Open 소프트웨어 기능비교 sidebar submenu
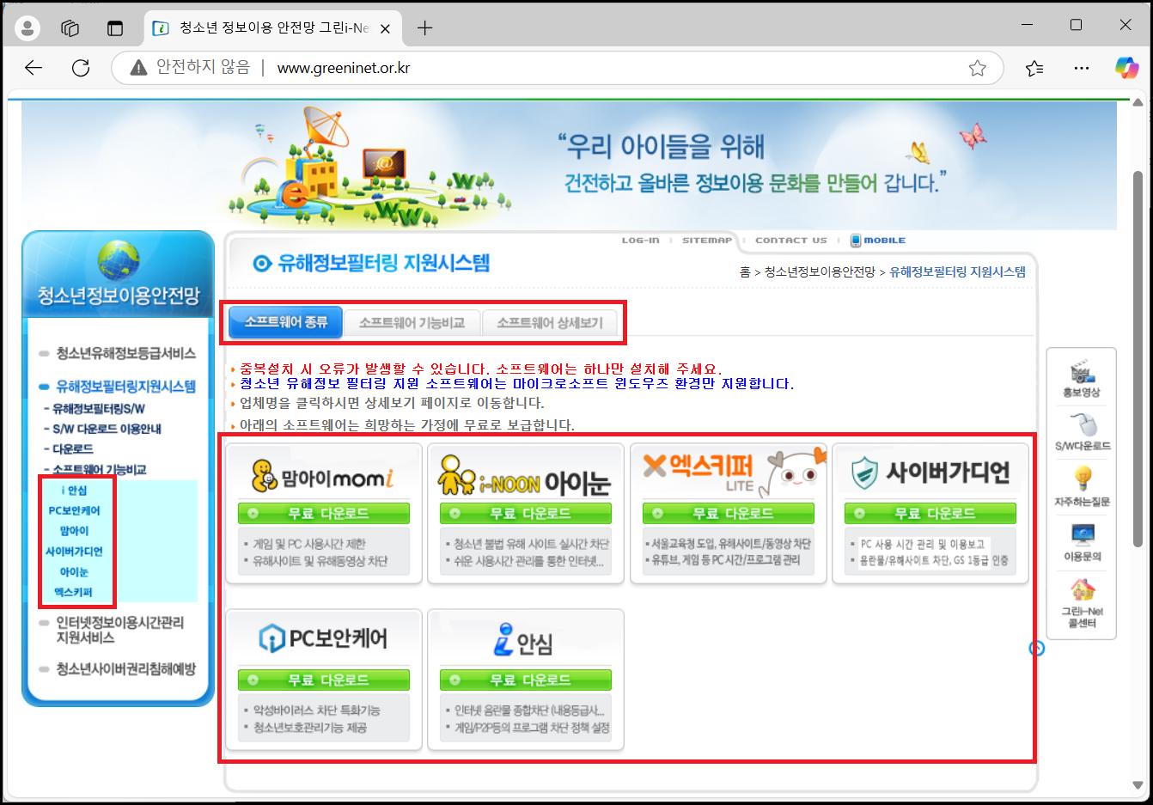 click(100, 469)
